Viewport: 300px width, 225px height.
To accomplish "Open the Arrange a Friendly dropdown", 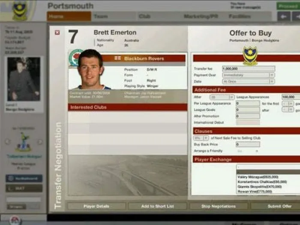I will [x=248, y=151].
